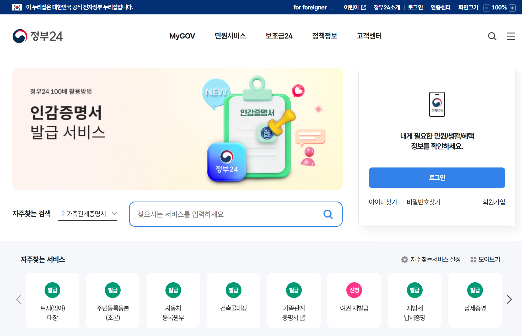The image size is (522, 336).
Task: Open the 보조금24 menu
Action: point(279,36)
